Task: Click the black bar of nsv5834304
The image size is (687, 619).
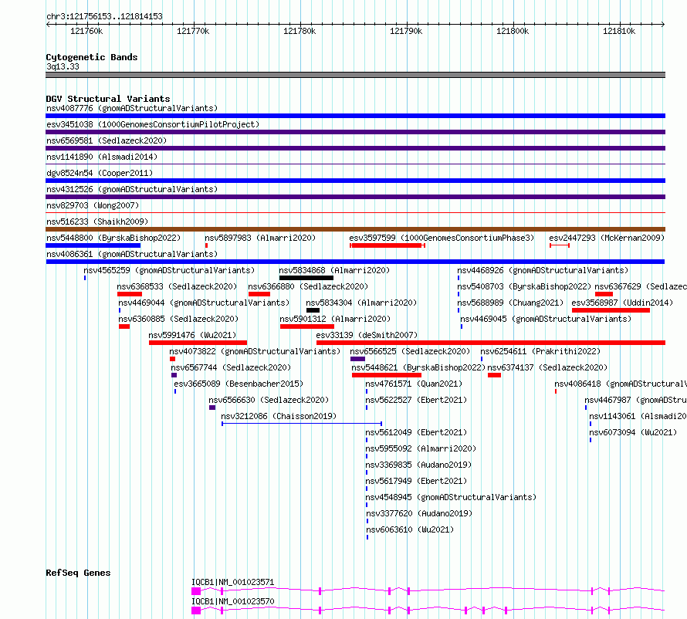Action: [x=313, y=310]
